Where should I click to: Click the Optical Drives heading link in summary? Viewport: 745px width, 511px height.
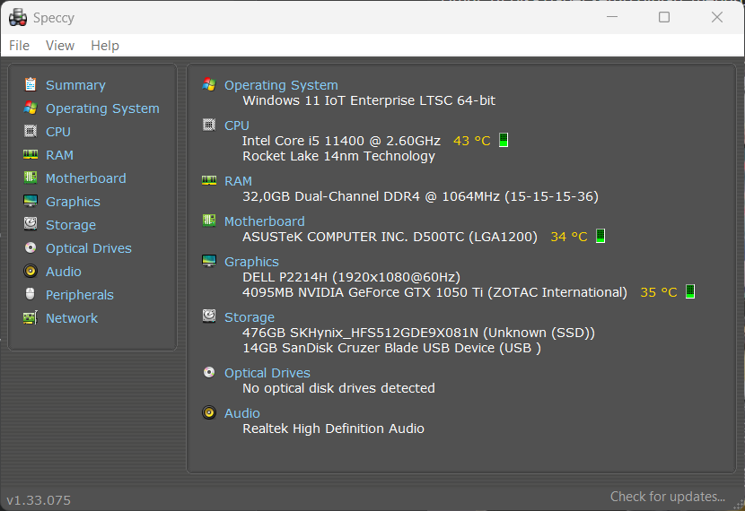click(267, 373)
